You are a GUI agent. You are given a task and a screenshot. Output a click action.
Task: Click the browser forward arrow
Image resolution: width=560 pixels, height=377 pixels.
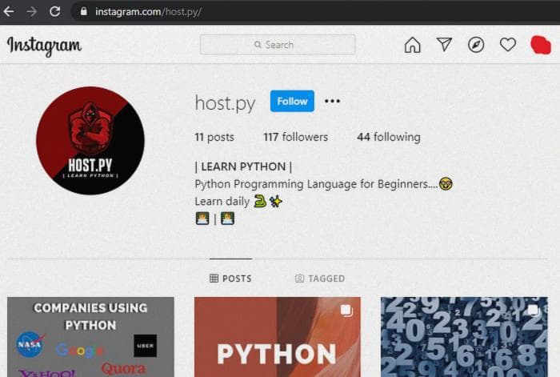(32, 12)
